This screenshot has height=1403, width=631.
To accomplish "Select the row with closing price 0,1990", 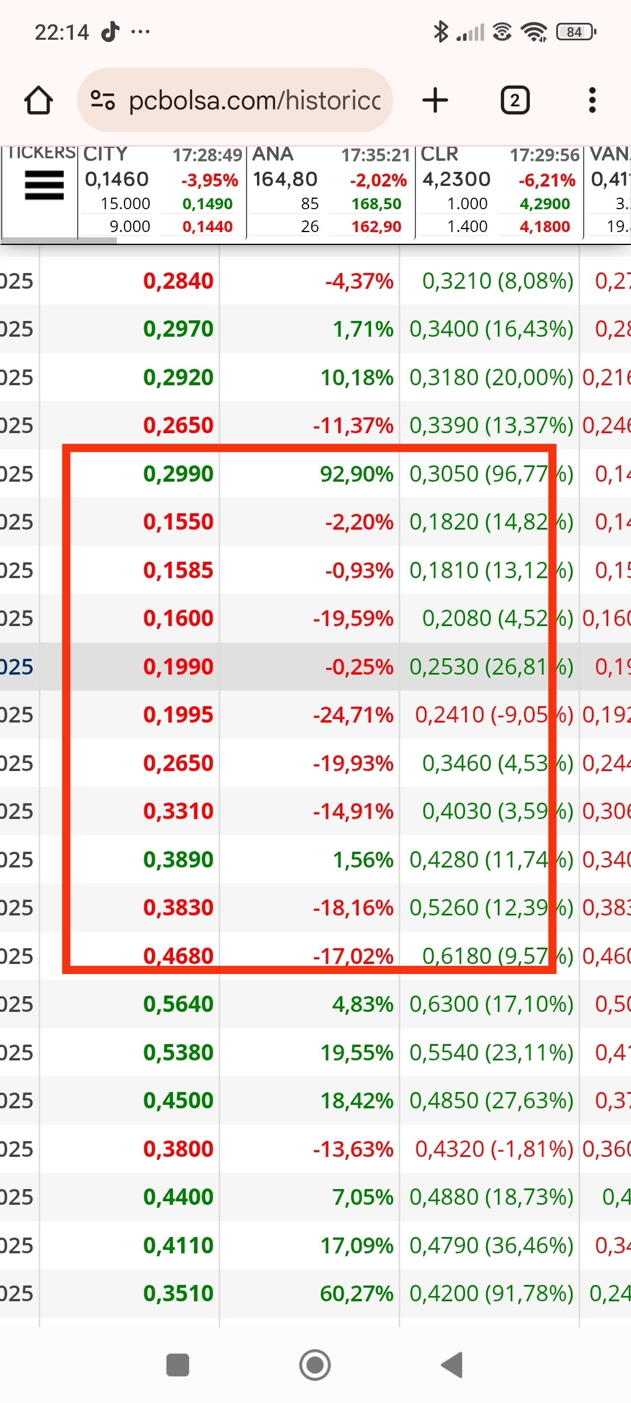I will click(315, 666).
